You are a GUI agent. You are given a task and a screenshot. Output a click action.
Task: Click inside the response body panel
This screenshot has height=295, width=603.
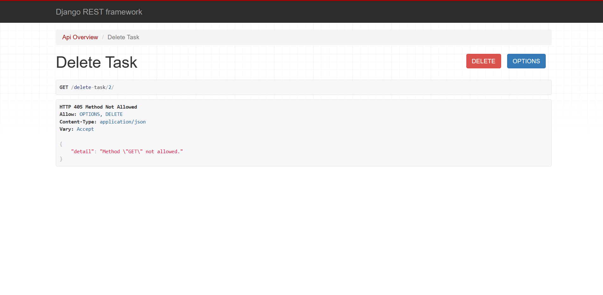[x=285, y=133]
